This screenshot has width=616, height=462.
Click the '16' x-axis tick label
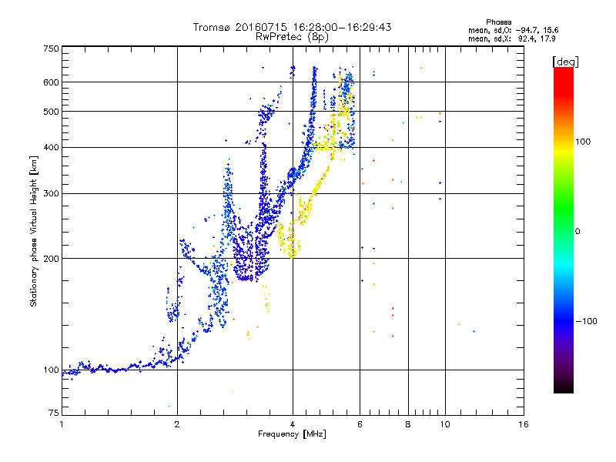pyautogui.click(x=524, y=424)
